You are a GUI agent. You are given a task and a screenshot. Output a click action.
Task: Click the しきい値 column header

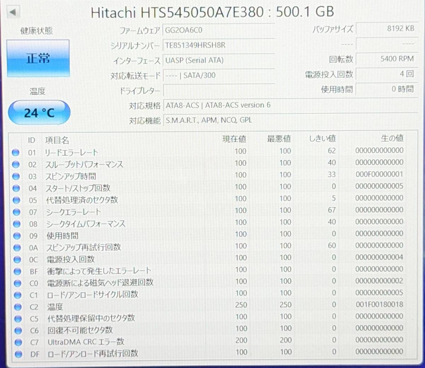pos(322,138)
